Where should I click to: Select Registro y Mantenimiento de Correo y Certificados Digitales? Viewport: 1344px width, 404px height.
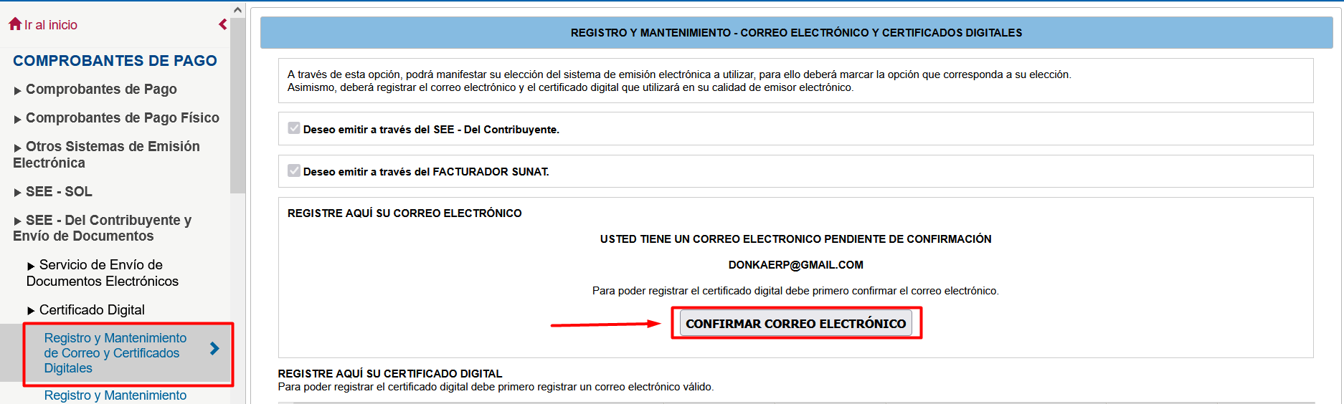click(115, 353)
